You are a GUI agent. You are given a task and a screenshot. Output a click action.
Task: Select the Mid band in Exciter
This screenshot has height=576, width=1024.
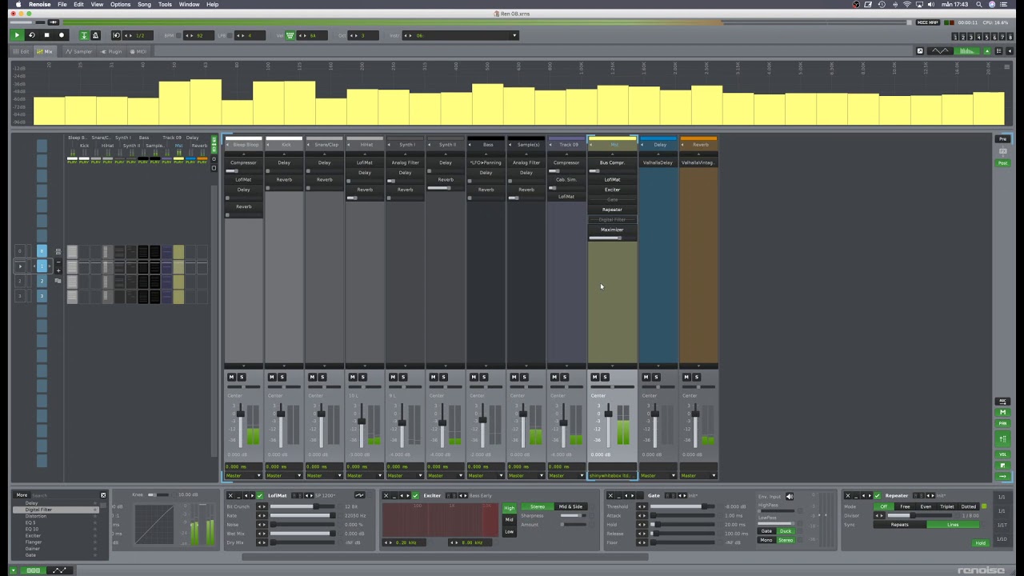point(510,519)
